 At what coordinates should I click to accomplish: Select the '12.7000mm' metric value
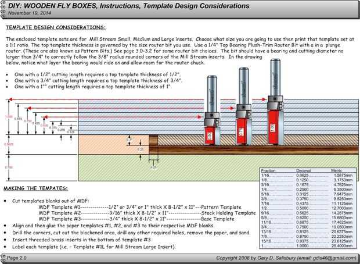click(341, 208)
